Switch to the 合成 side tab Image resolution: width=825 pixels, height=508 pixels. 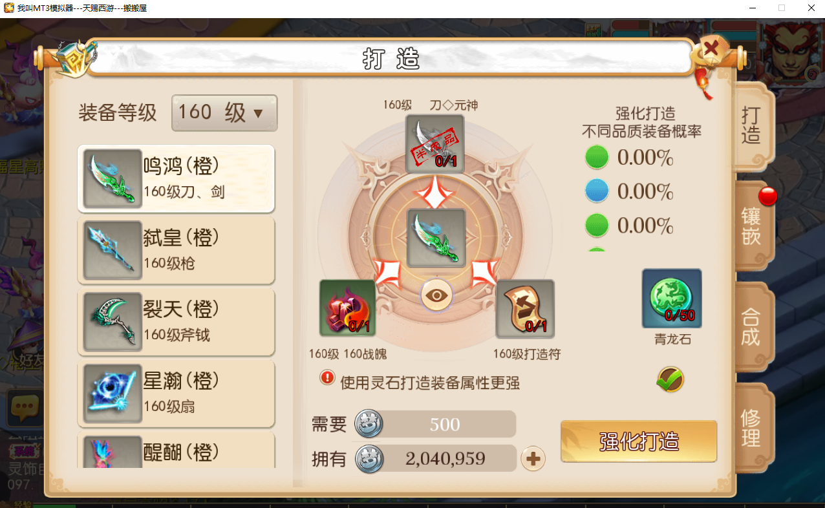point(753,326)
